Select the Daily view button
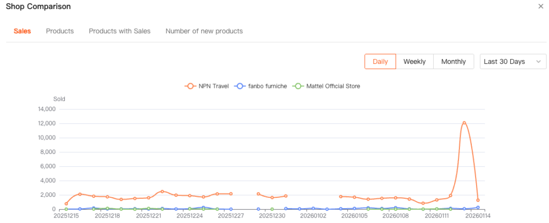This screenshot has width=549, height=223. point(380,62)
